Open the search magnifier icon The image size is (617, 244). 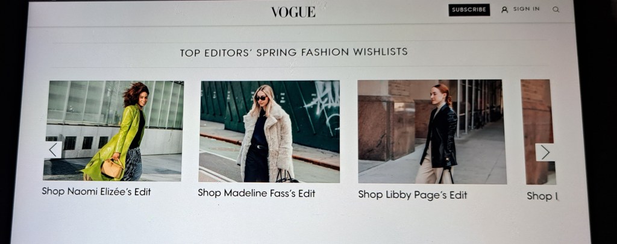pos(556,10)
